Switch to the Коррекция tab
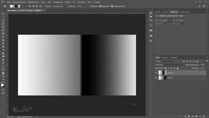209x118 pixels. 185,12
